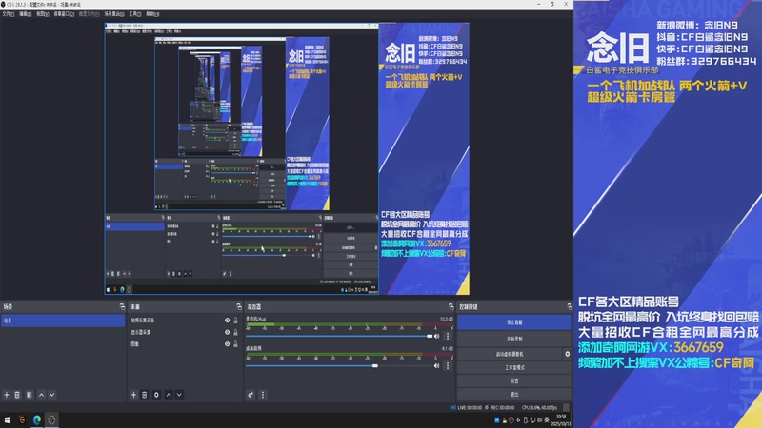Viewport: 762px width, 428px height.
Task: Open source properties gear icon
Action: (156, 395)
